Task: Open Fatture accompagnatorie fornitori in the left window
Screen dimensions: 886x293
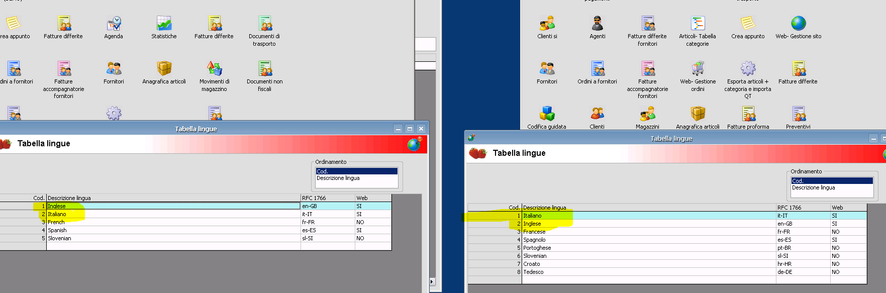Action: point(64,69)
